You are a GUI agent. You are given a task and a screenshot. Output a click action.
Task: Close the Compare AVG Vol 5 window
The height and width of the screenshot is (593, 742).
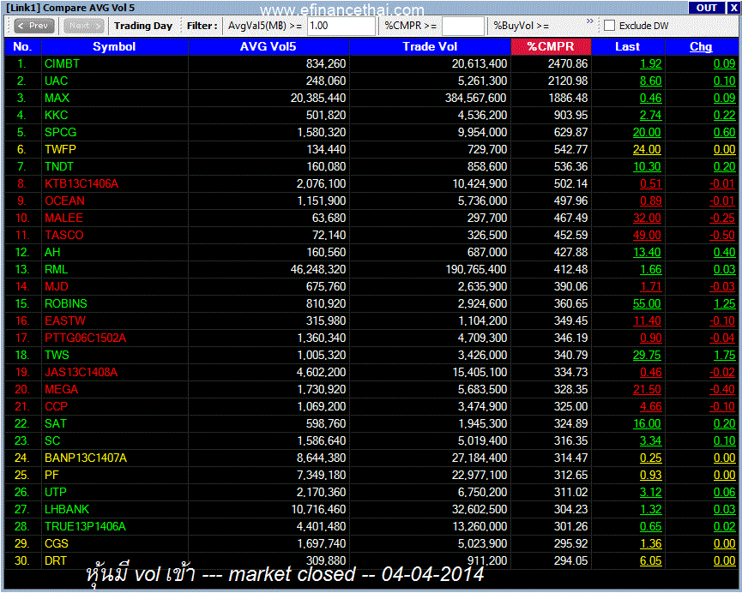733,8
